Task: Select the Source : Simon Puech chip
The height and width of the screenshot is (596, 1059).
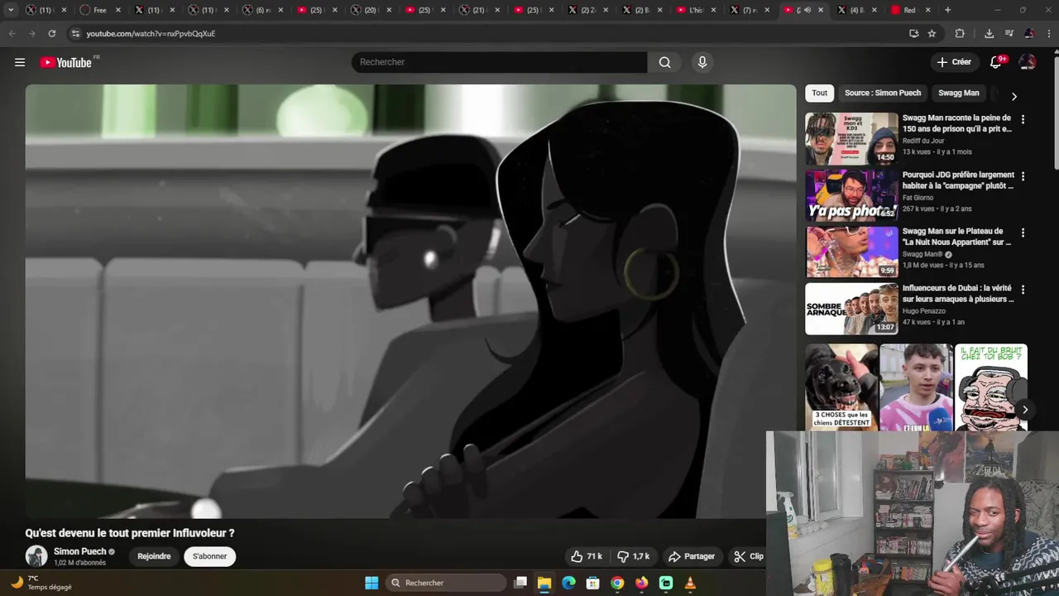Action: click(882, 93)
